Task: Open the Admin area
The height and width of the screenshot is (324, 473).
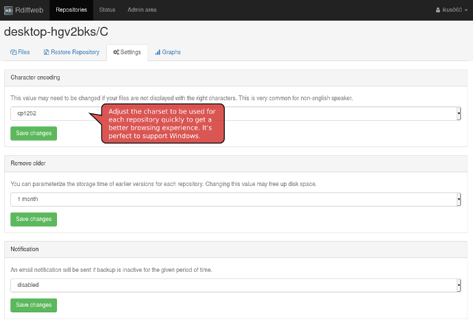Action: point(142,10)
